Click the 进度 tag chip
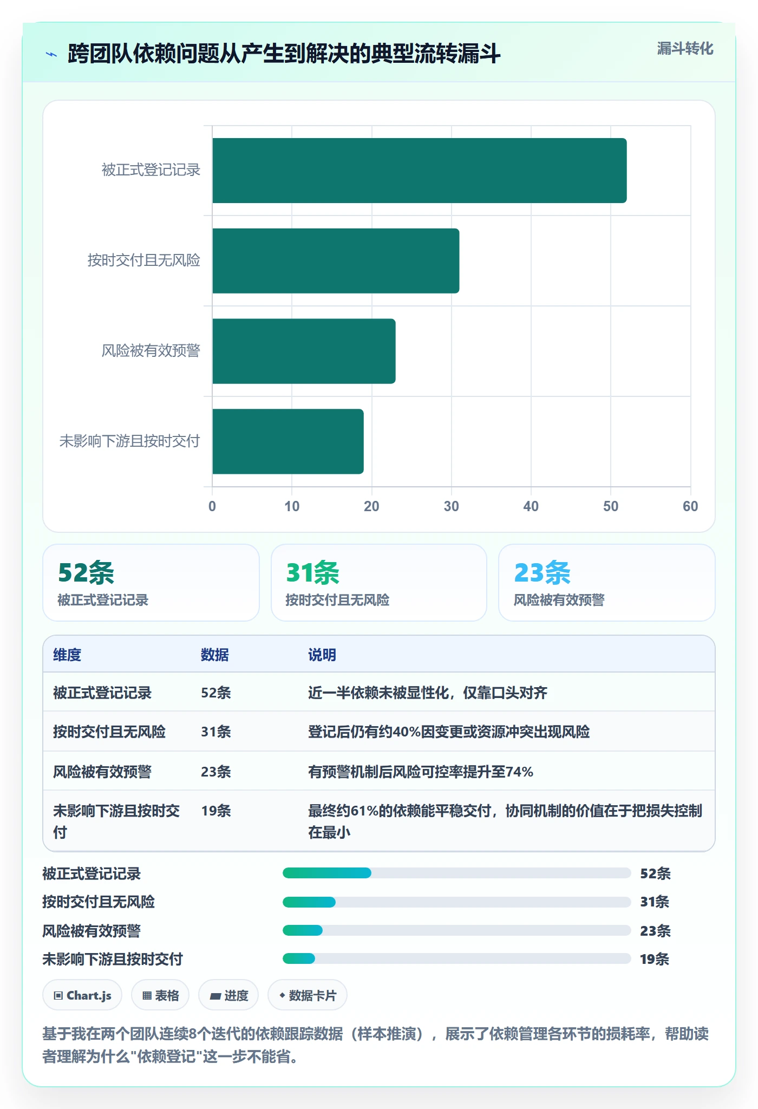Screen dimensions: 758x1109 point(228,995)
